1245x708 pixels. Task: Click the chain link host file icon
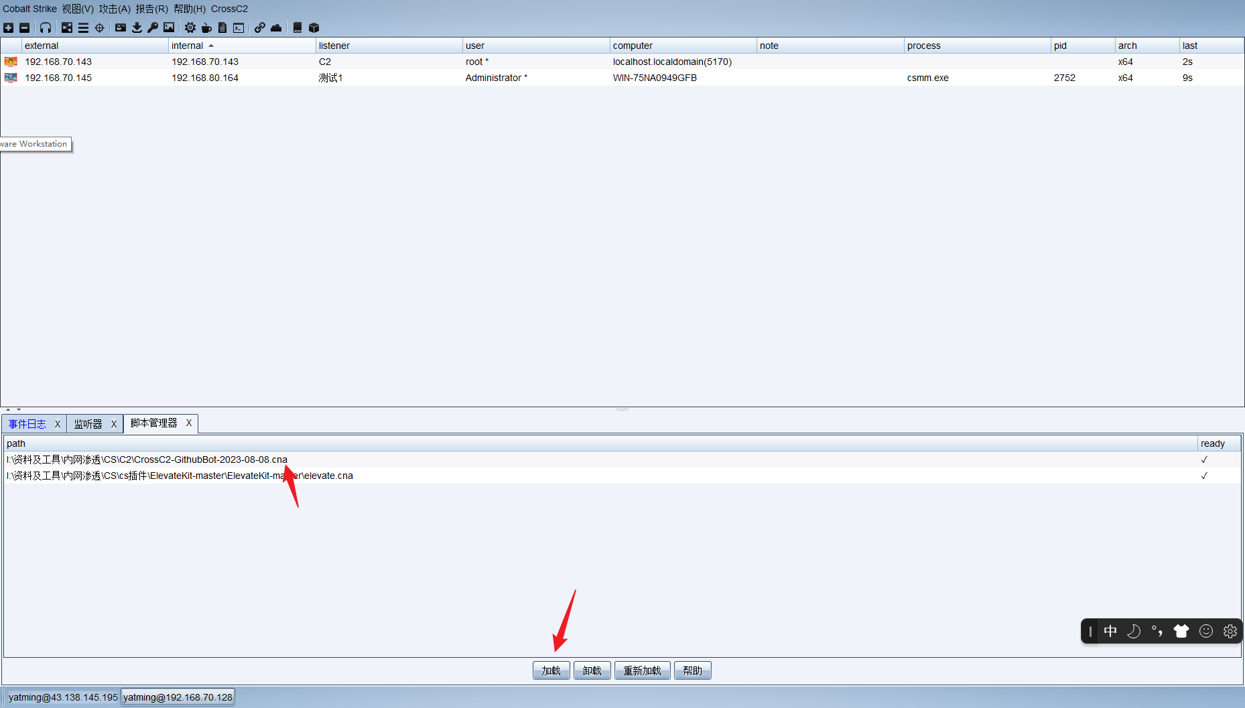tap(259, 27)
